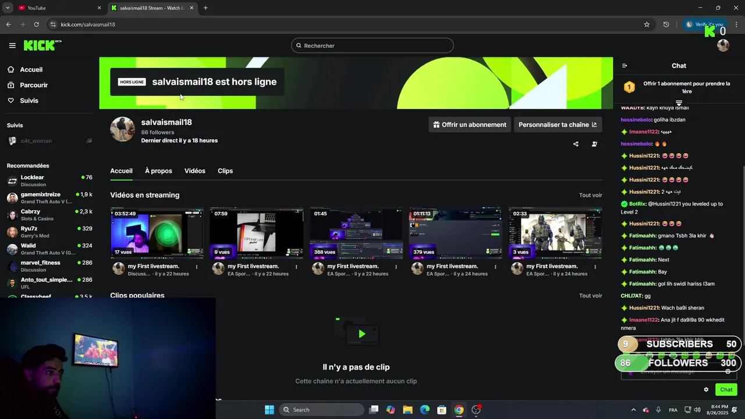Click the share channel icon

[576, 144]
